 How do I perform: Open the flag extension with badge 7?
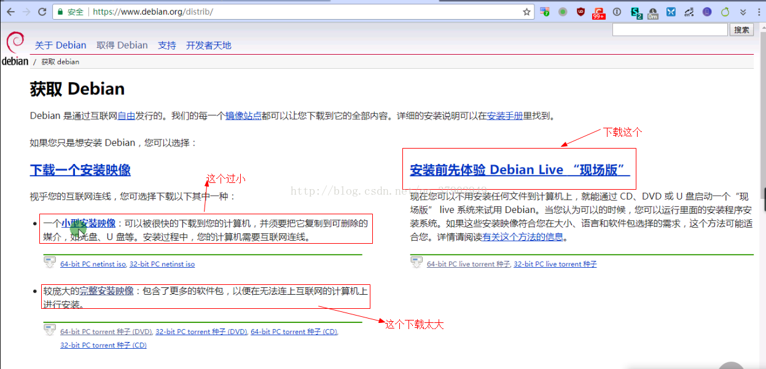pyautogui.click(x=545, y=12)
